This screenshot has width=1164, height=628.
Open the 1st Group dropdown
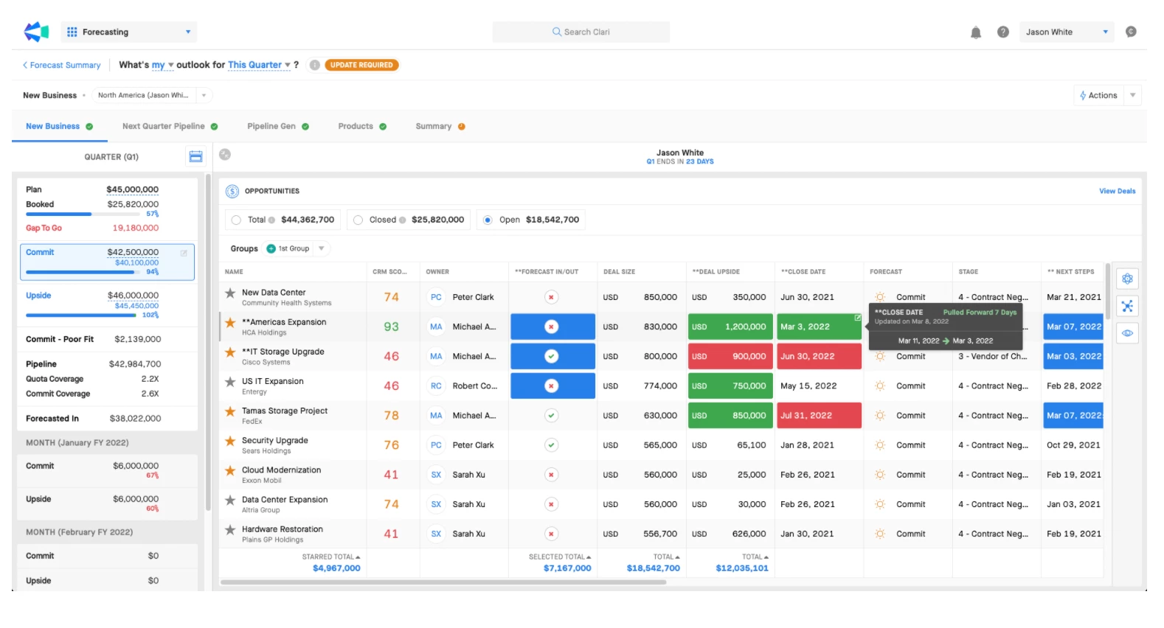(296, 248)
